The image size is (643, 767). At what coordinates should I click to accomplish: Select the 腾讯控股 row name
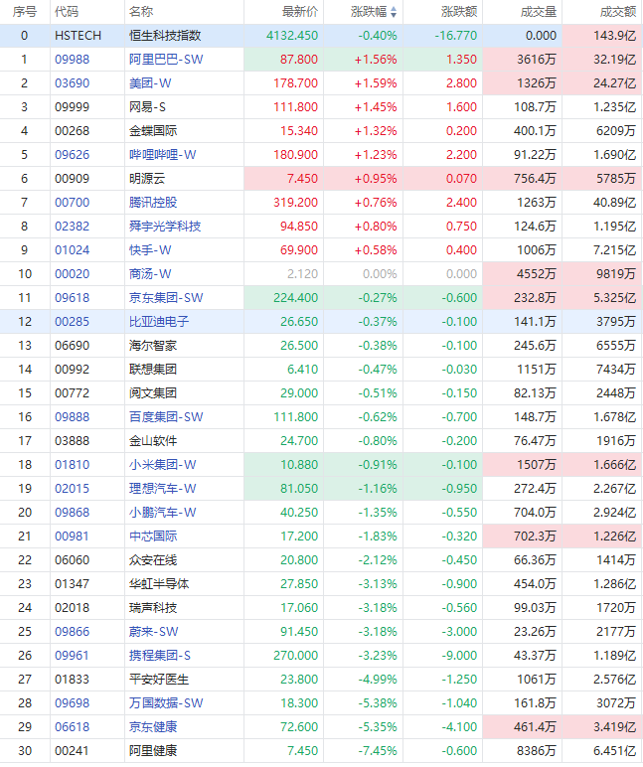pos(153,203)
